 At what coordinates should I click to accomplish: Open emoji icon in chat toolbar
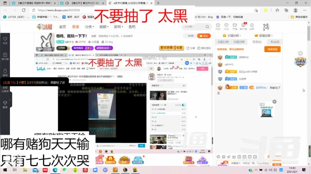[x=219, y=157]
